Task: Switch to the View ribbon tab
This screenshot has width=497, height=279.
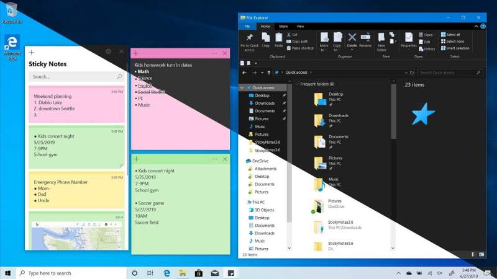Action: click(300, 27)
